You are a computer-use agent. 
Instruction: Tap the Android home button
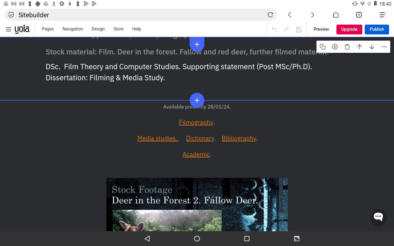pyautogui.click(x=197, y=239)
